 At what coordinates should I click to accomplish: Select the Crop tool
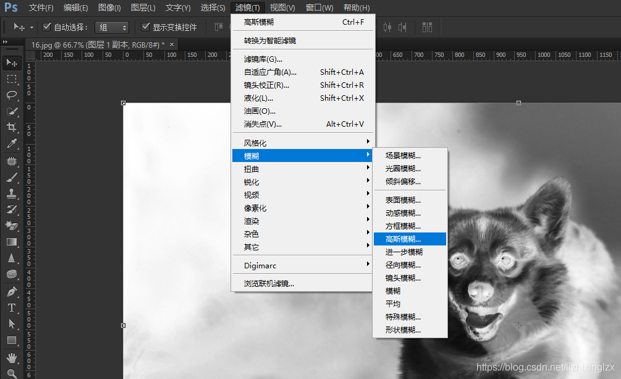coord(12,127)
